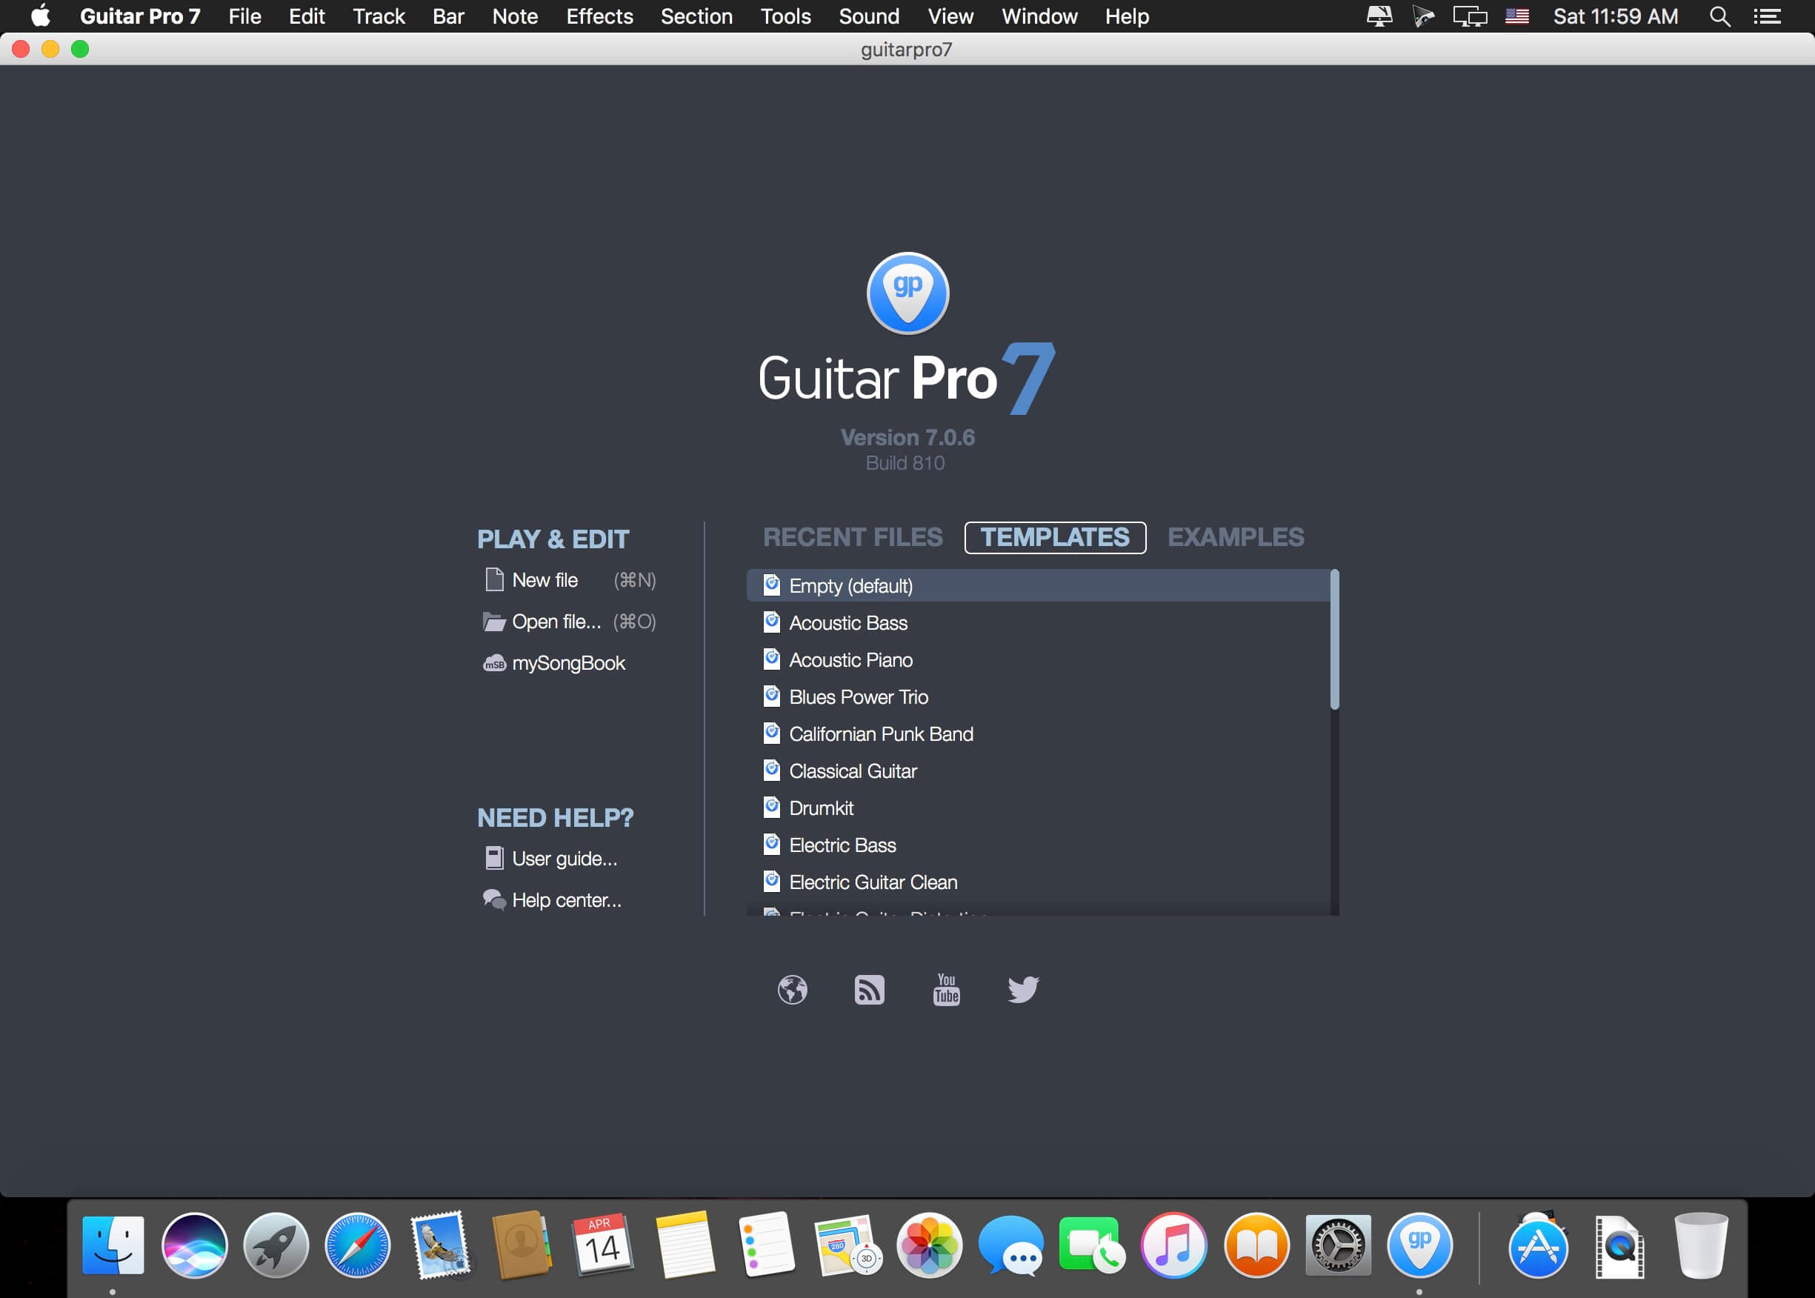
Task: Click the New file document icon
Action: pyautogui.click(x=494, y=579)
